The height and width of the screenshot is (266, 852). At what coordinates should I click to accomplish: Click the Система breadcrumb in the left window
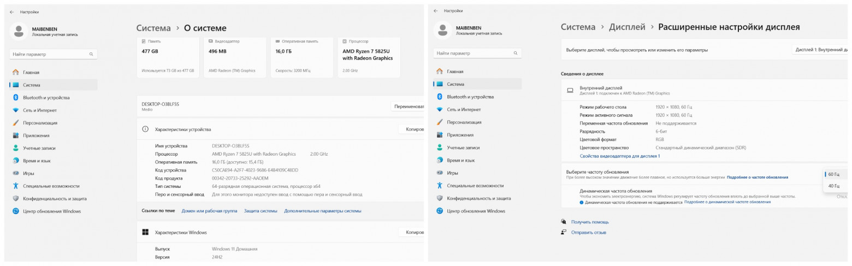(153, 28)
